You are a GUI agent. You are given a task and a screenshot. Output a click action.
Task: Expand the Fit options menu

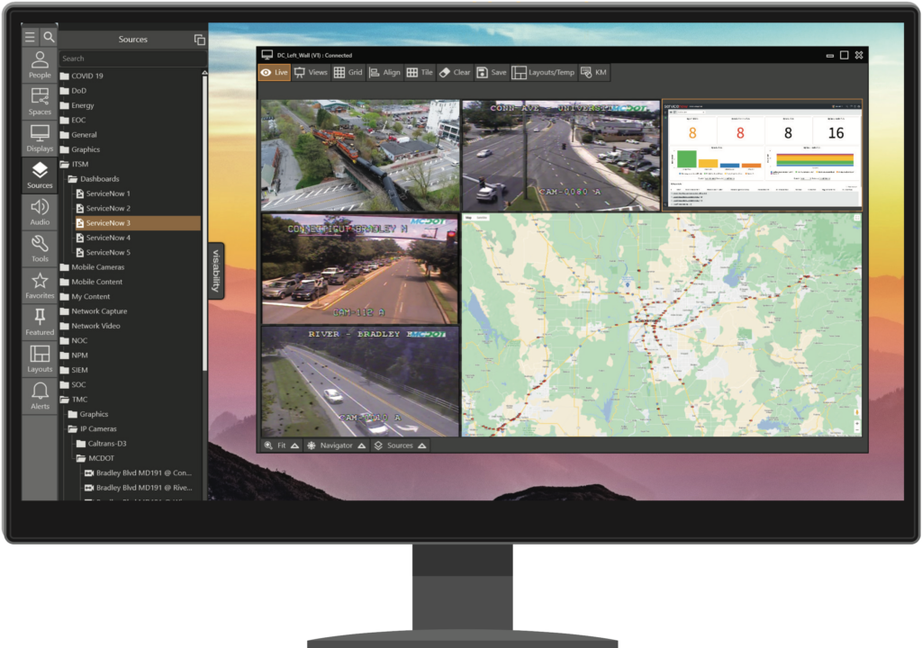(x=281, y=445)
